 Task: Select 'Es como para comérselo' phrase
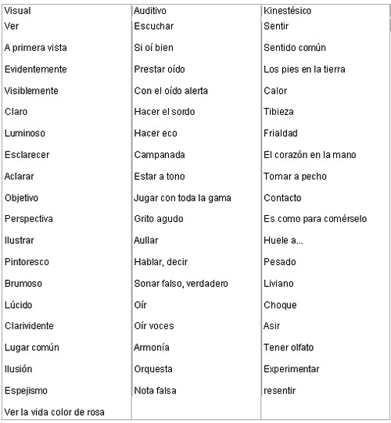click(315, 219)
